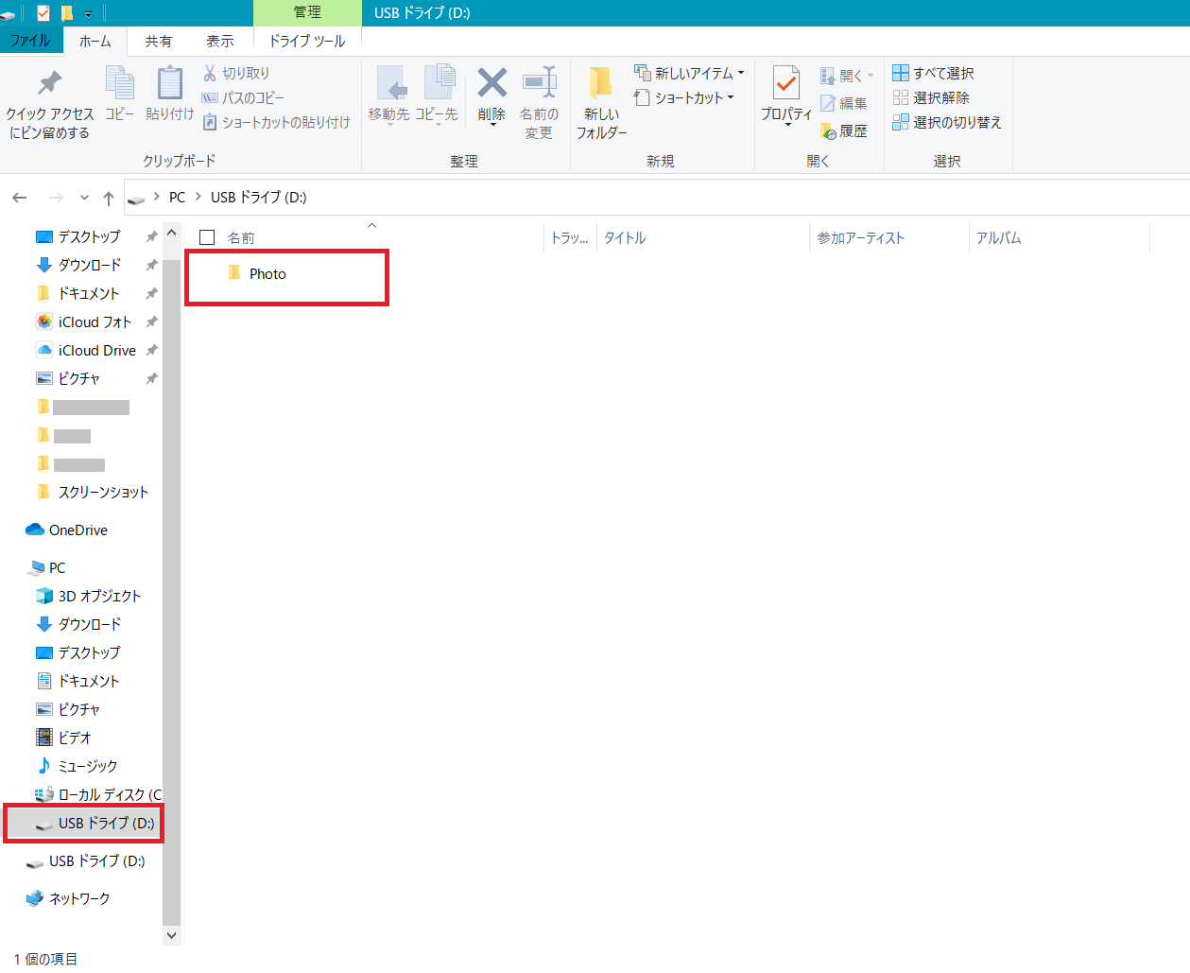Screen dimensions: 1190x973
Task: Sort by the Title (タイトル) column
Action: pyautogui.click(x=625, y=237)
